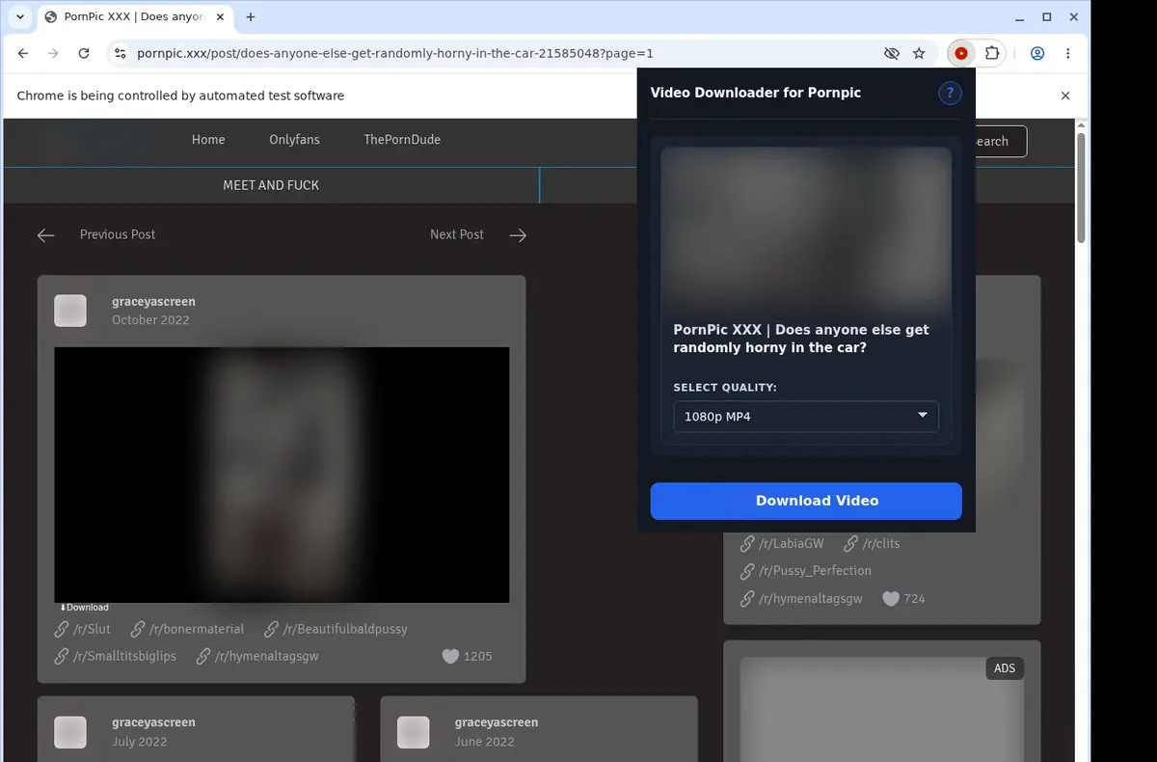Open the Chrome profile avatar
Viewport: 1157px width, 762px height.
(x=1037, y=54)
